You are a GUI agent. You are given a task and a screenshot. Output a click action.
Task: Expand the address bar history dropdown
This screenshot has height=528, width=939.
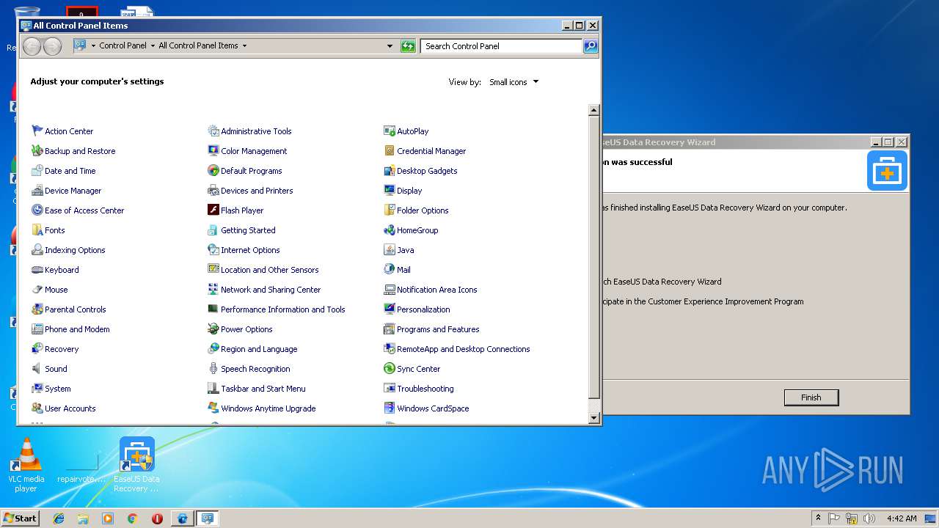(x=390, y=46)
